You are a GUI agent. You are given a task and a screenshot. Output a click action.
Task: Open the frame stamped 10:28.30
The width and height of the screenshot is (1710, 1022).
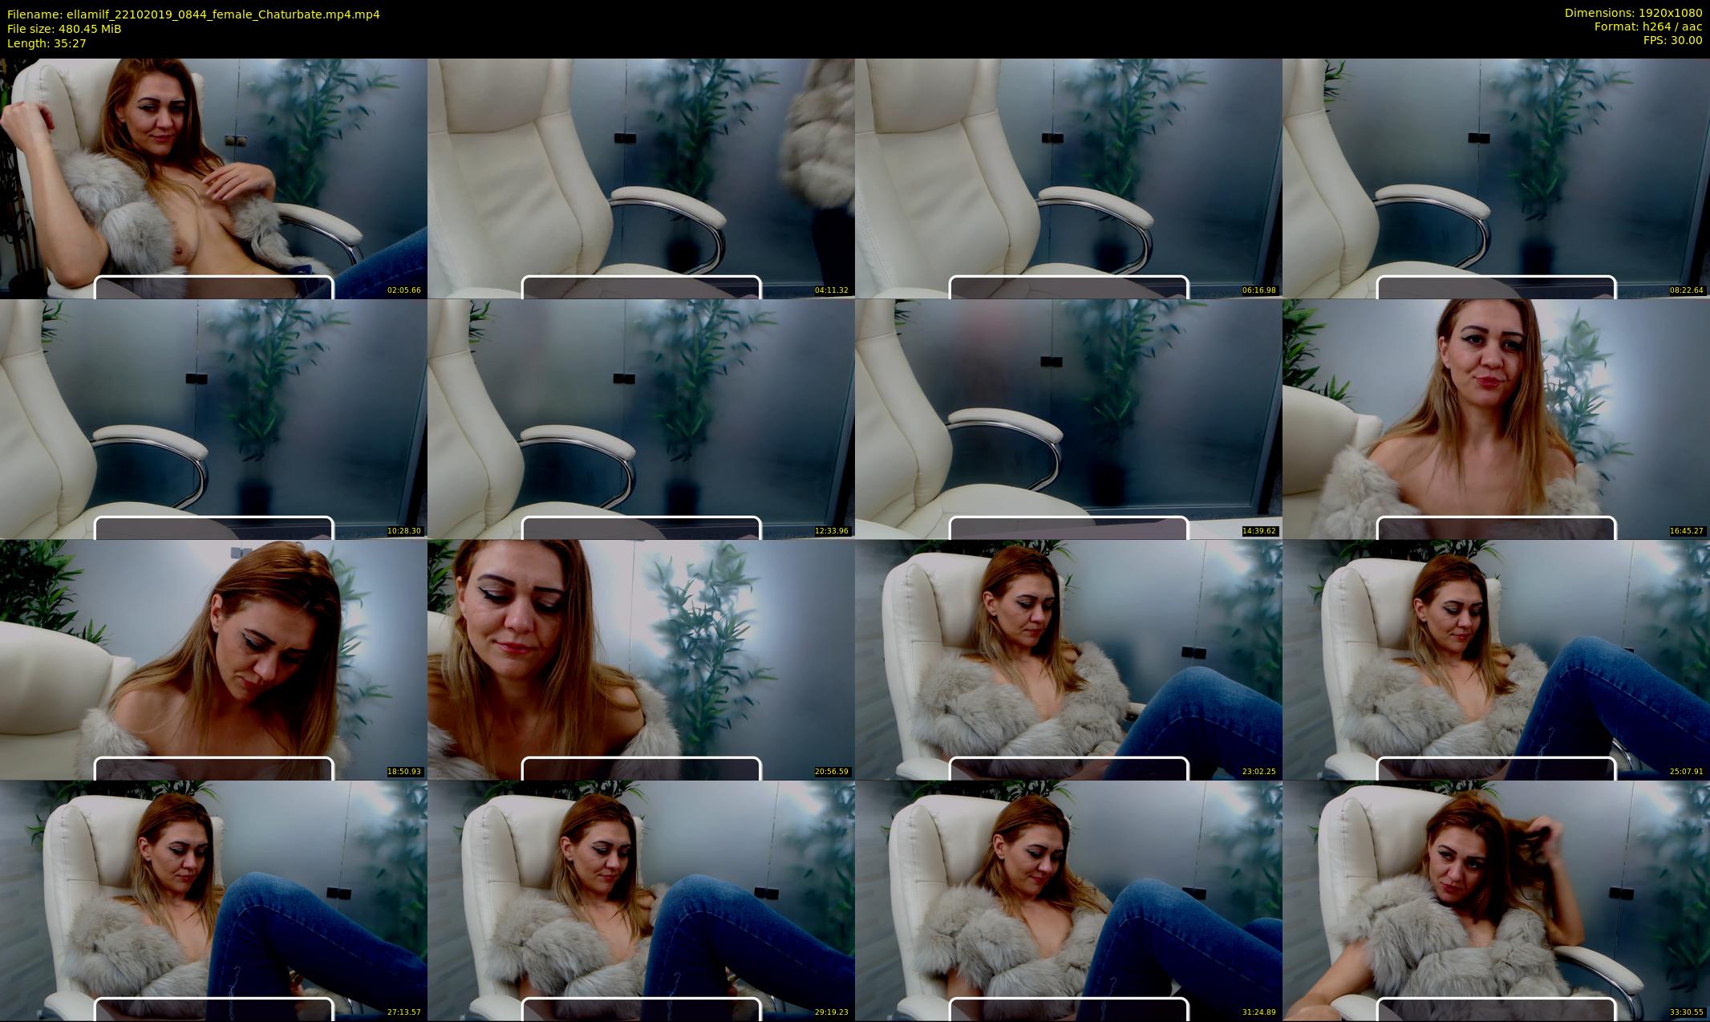click(213, 419)
